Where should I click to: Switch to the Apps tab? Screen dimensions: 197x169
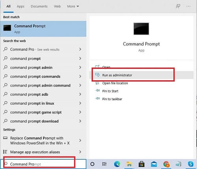[20, 6]
